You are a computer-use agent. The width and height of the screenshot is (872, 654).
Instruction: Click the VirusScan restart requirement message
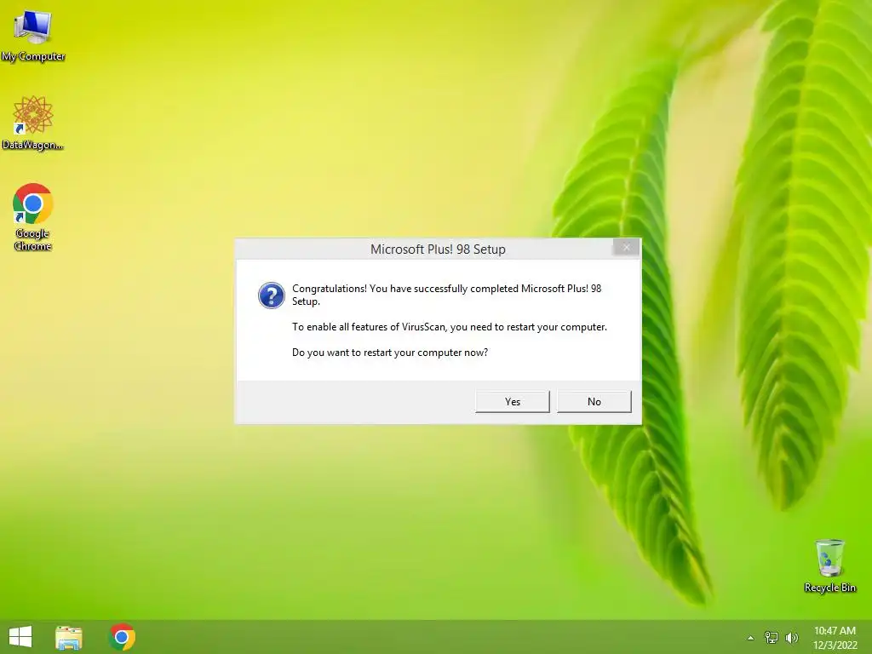click(x=450, y=327)
